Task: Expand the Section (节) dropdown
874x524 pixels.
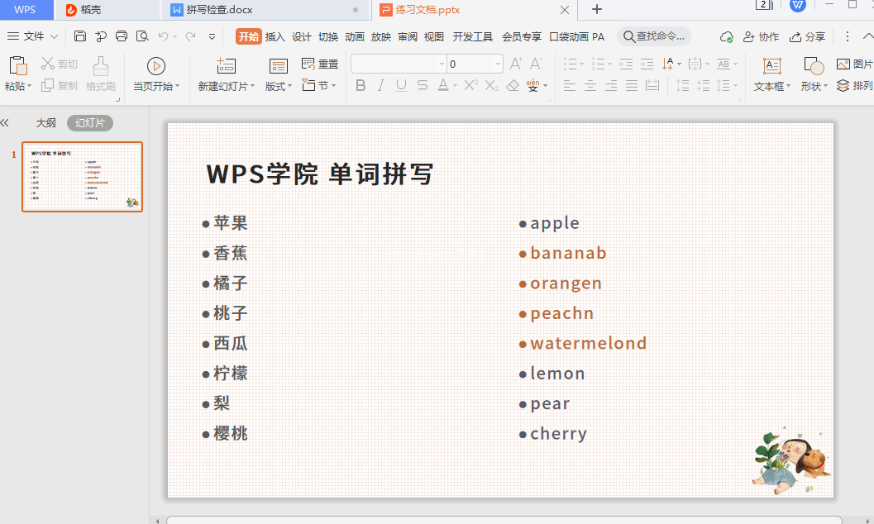Action: tap(333, 86)
